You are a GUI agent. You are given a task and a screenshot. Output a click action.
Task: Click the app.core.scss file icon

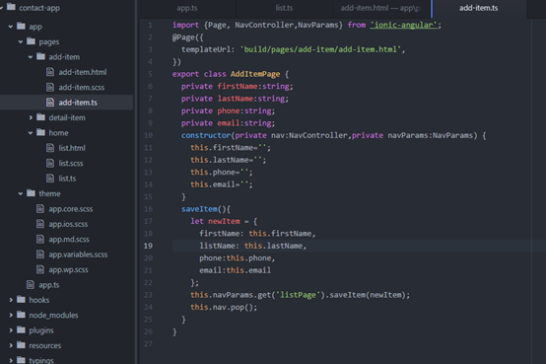coord(40,209)
